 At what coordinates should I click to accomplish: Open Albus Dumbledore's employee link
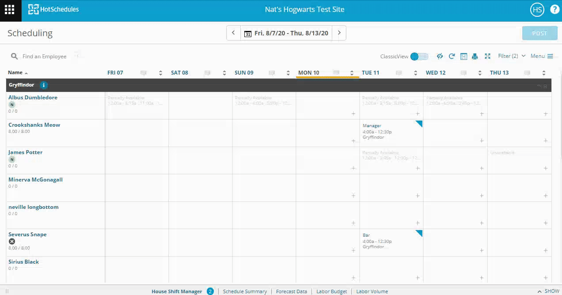pyautogui.click(x=33, y=98)
